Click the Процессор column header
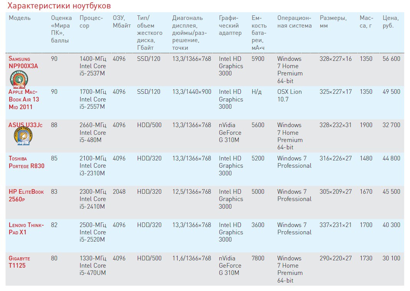Screen dimensions: 410x291 coord(91,22)
